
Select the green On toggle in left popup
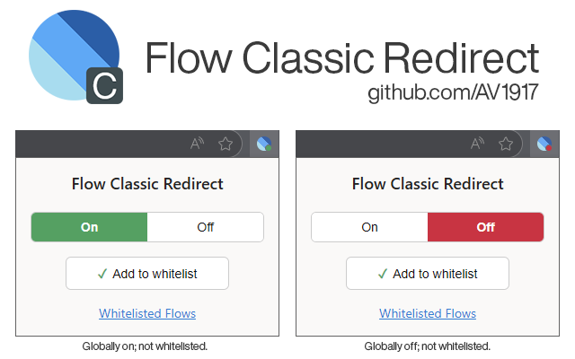[x=90, y=227]
